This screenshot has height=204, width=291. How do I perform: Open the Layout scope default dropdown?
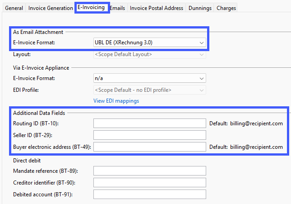[149, 55]
